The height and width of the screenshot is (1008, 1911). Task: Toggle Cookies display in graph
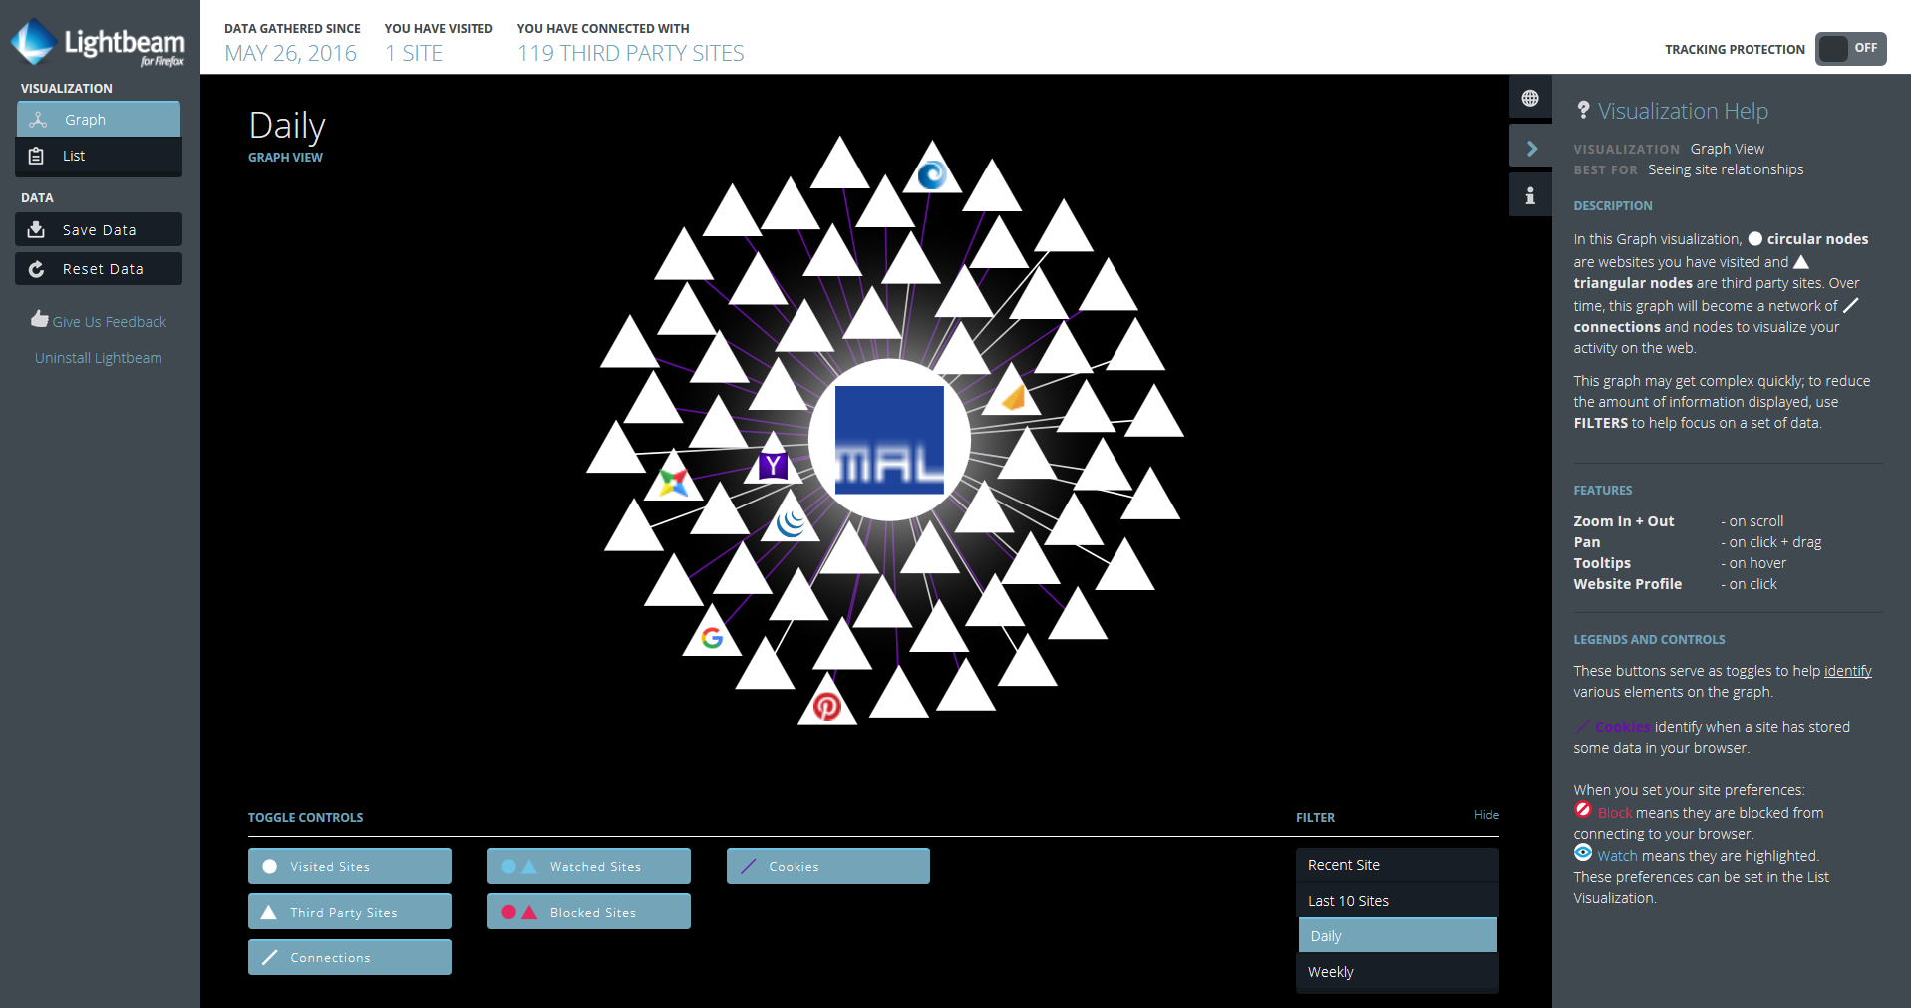coord(827,866)
